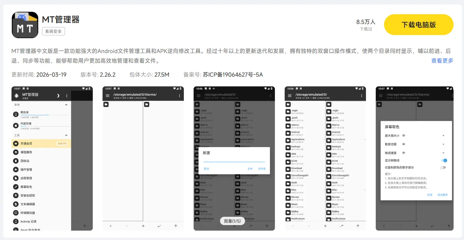
Task: Click the crown icon next to 开通会员
Action: [x=16, y=144]
